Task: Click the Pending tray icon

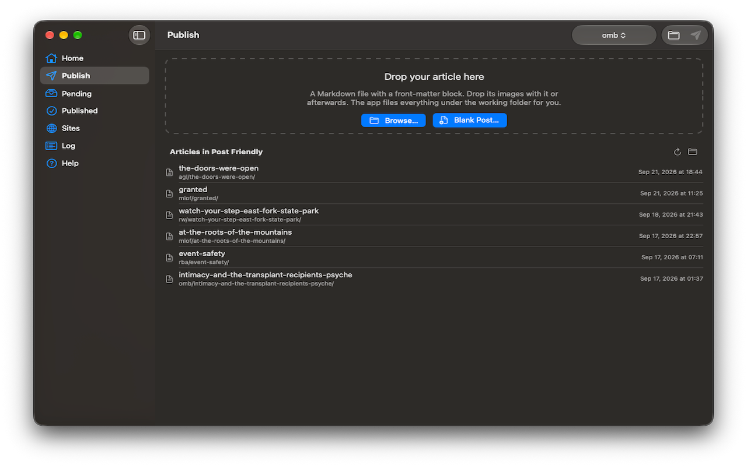Action: pyautogui.click(x=51, y=93)
